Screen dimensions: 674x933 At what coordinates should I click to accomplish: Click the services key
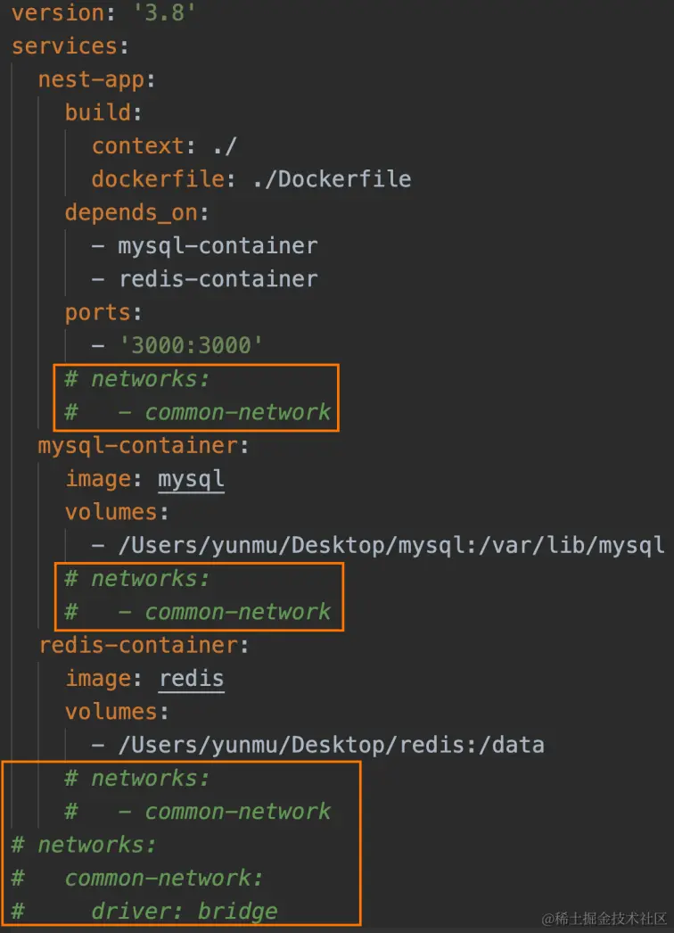pyautogui.click(x=65, y=46)
